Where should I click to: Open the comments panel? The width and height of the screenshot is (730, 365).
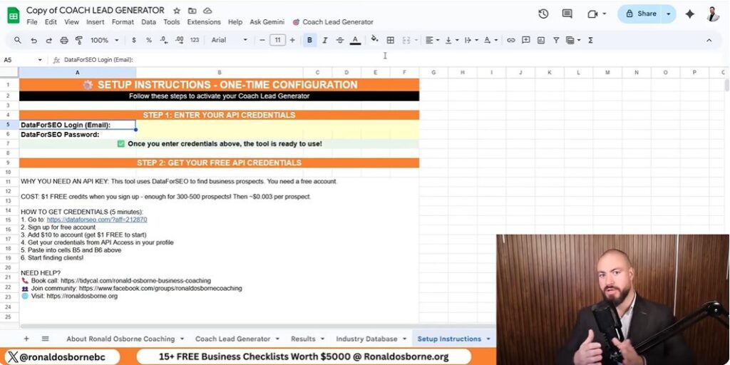click(x=567, y=14)
